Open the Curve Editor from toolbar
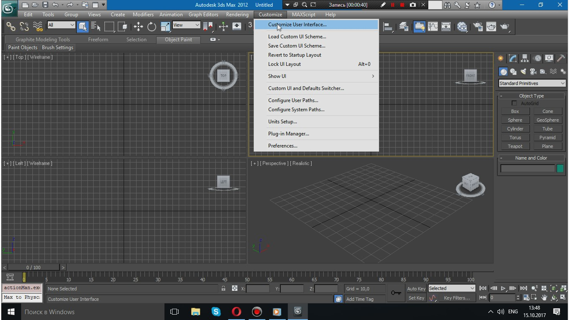This screenshot has height=320, width=569. [433, 27]
